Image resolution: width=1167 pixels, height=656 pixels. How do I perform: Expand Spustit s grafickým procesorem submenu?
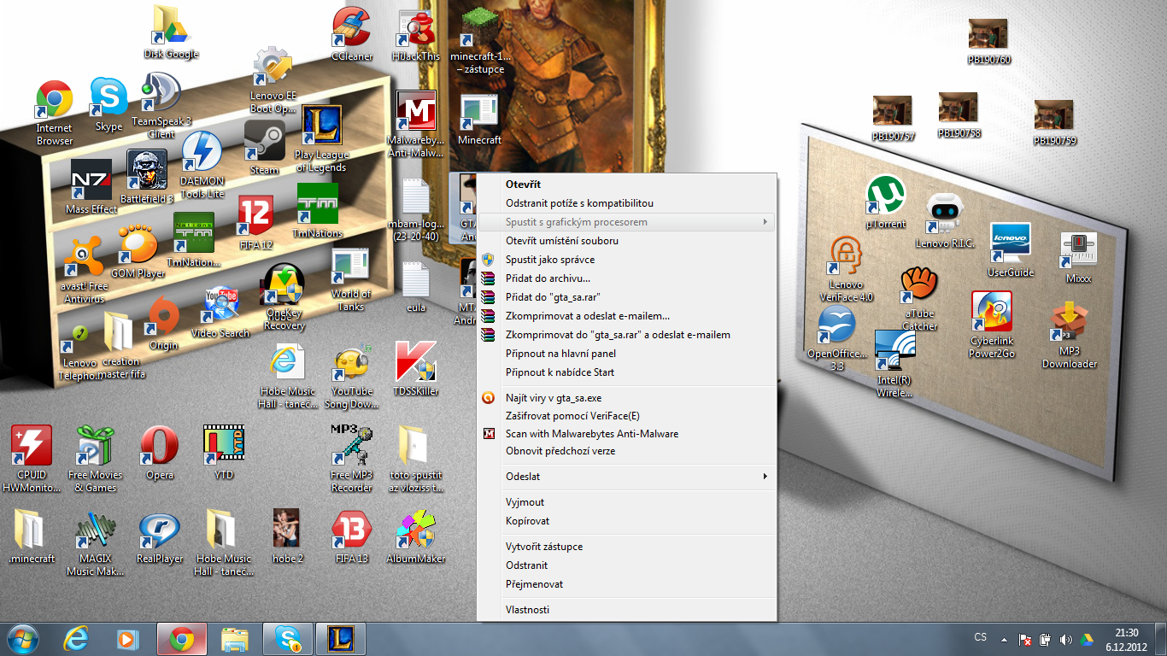(x=627, y=222)
